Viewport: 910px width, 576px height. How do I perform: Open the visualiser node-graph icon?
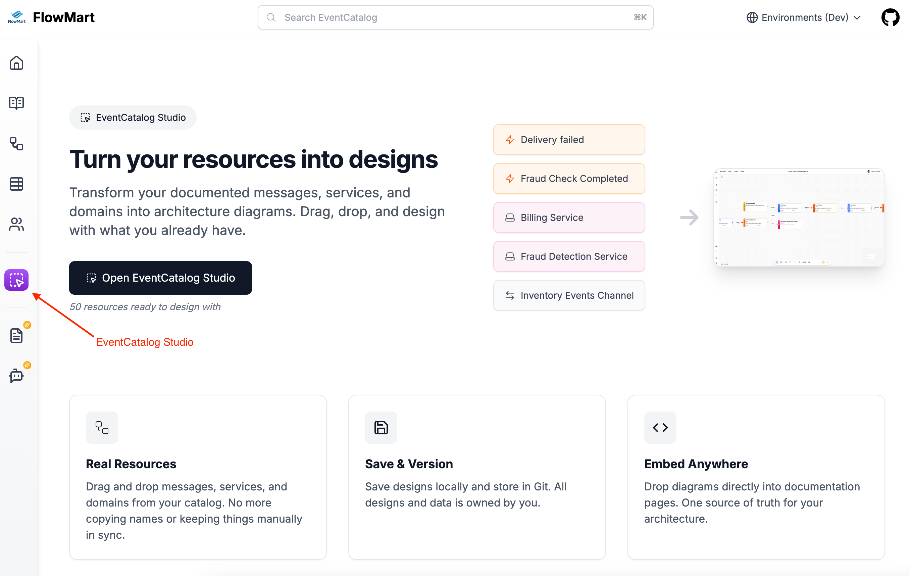(x=16, y=144)
